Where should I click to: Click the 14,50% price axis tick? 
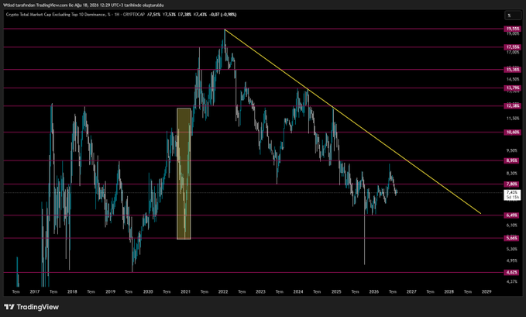tap(513, 80)
